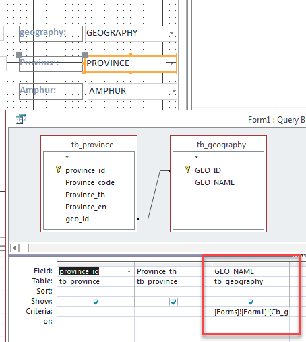Expand the AMPHUR combo box dropdown
The image size is (306, 342).
click(174, 91)
